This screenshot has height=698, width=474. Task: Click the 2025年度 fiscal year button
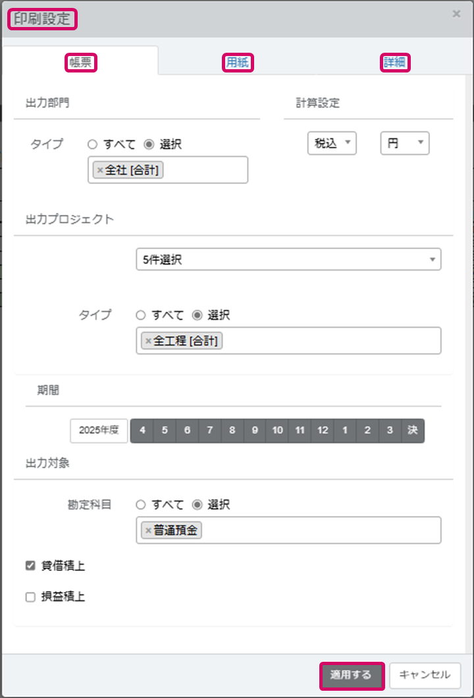pyautogui.click(x=99, y=430)
